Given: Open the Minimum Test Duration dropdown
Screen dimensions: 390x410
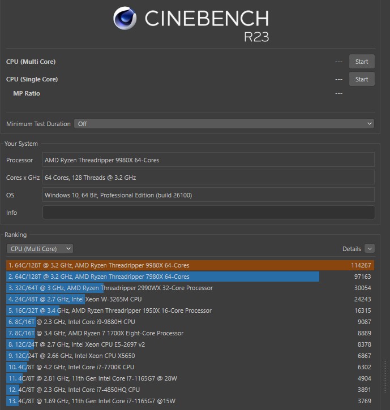Looking at the screenshot, I should coord(224,124).
